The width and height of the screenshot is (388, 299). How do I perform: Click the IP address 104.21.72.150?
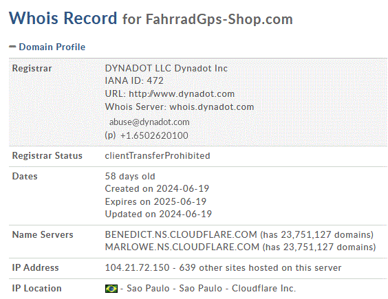click(x=137, y=267)
